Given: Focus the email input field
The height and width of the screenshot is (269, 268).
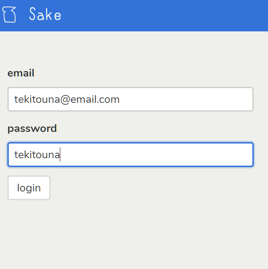Looking at the screenshot, I should (x=130, y=99).
